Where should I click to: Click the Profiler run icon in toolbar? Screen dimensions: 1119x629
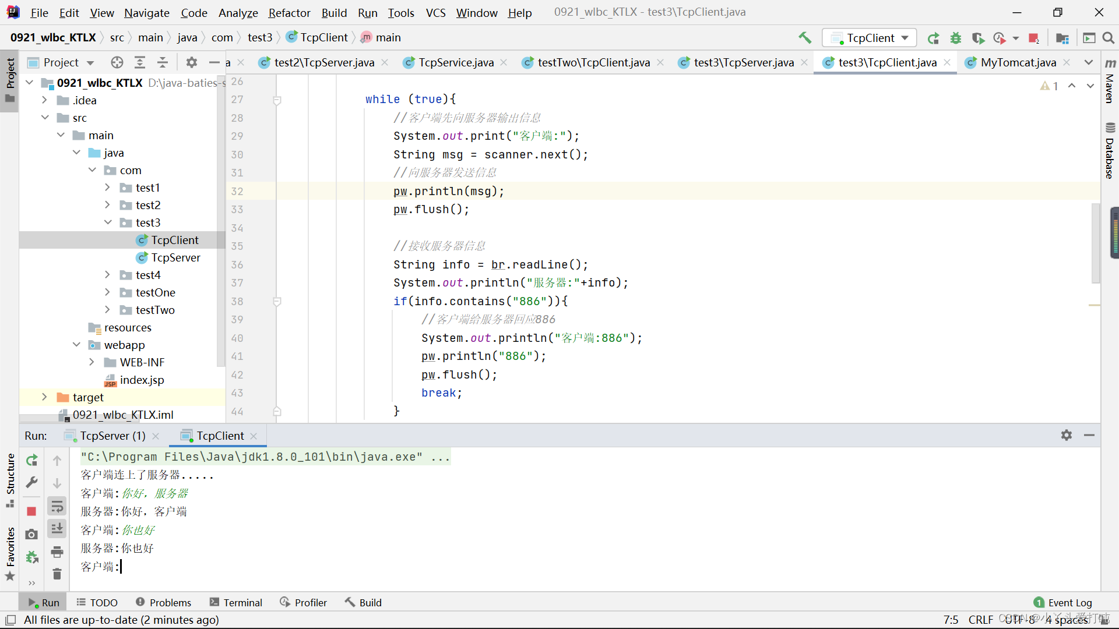pyautogui.click(x=1000, y=38)
